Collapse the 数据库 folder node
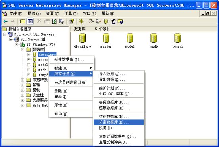Screen dimensions: 219x147 (23, 50)
